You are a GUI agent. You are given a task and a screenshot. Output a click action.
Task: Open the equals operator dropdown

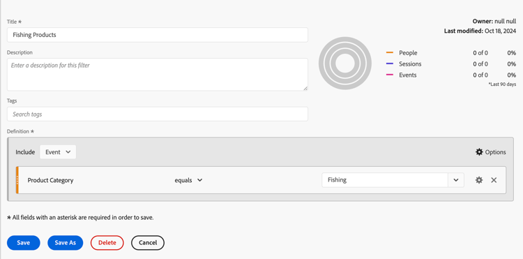point(188,180)
